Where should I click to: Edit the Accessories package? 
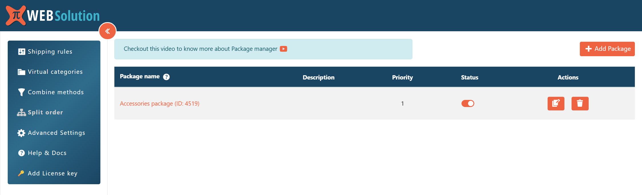pyautogui.click(x=556, y=103)
